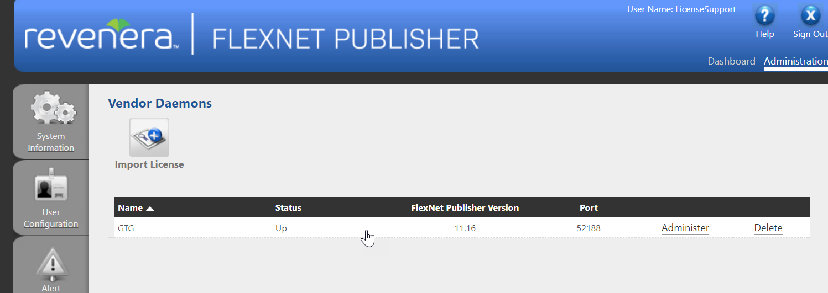Click Administer link for GTG daemon
The image size is (828, 293).
(685, 228)
